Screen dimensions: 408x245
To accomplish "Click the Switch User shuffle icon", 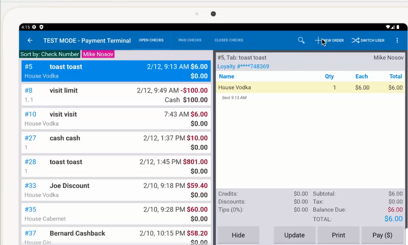I will click(356, 40).
